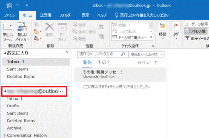Expand the Conversation History folder
This screenshot has width=209, height=138.
[x=5, y=135]
